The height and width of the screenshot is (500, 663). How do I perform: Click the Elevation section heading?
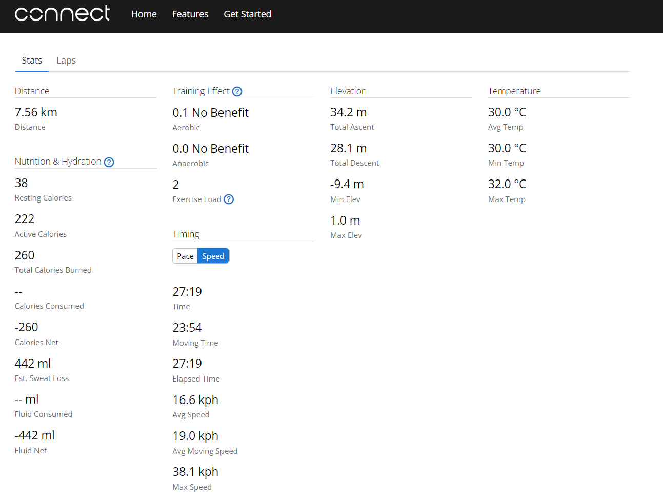pyautogui.click(x=348, y=91)
